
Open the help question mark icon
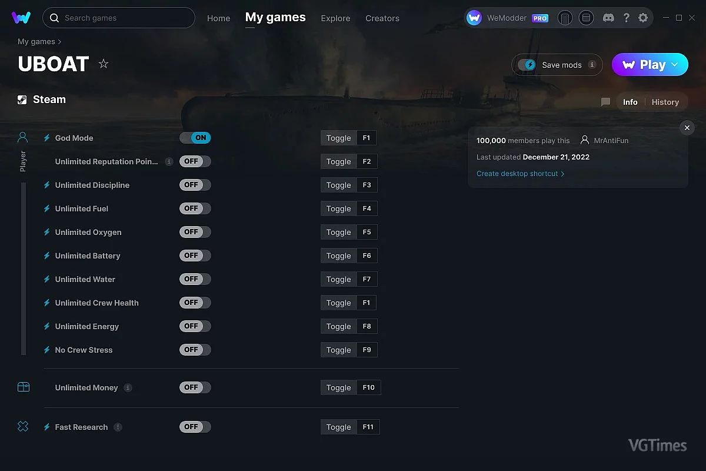pyautogui.click(x=627, y=18)
